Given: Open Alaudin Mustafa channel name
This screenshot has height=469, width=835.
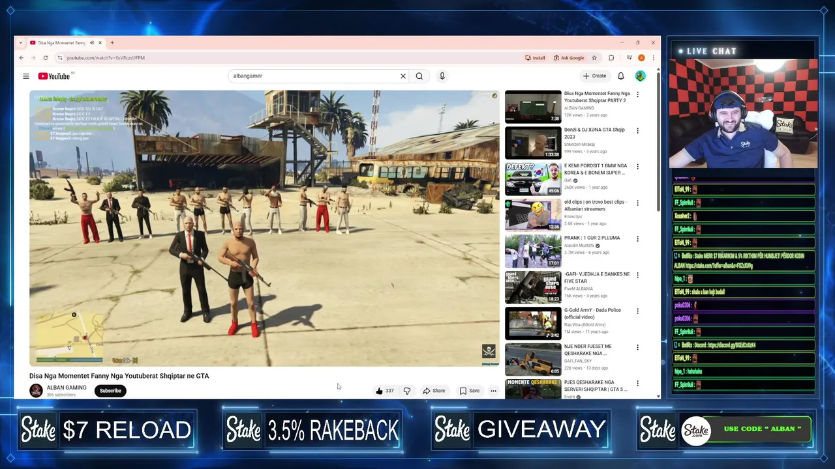Looking at the screenshot, I should click(579, 246).
